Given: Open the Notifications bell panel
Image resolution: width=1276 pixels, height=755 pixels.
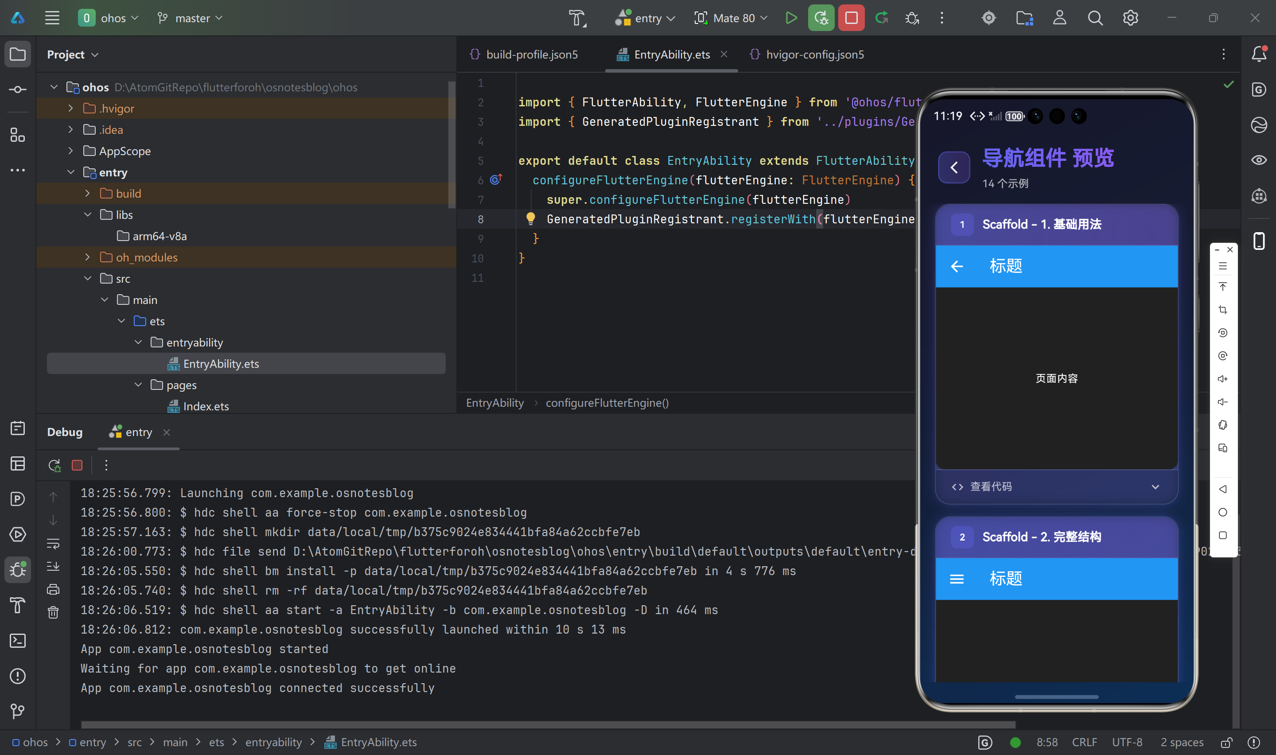Looking at the screenshot, I should pyautogui.click(x=1259, y=54).
